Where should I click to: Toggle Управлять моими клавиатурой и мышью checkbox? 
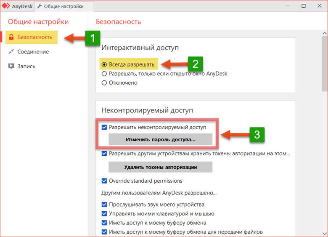(104, 213)
